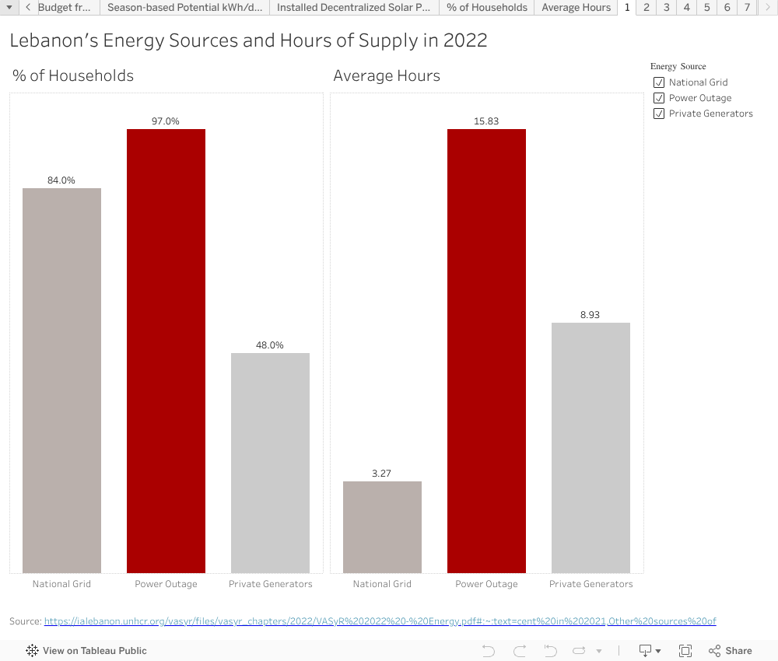Open the tab list dropdown arrow
778x661 pixels.
pyautogui.click(x=9, y=8)
